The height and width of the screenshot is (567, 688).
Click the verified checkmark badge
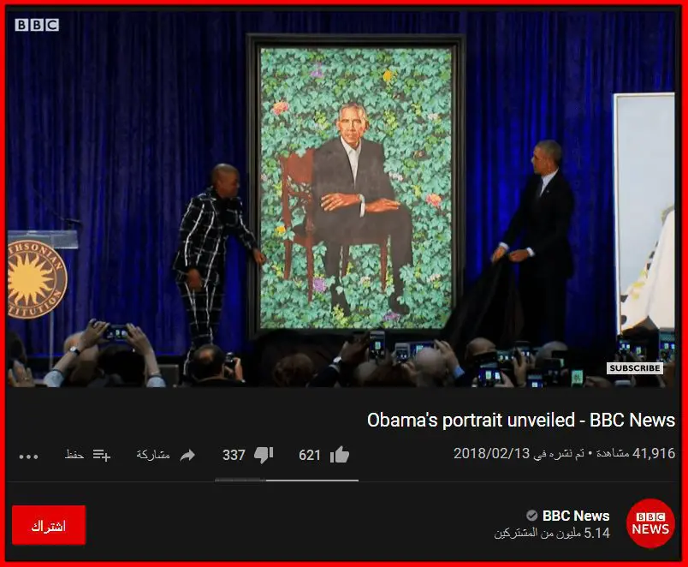(x=531, y=515)
